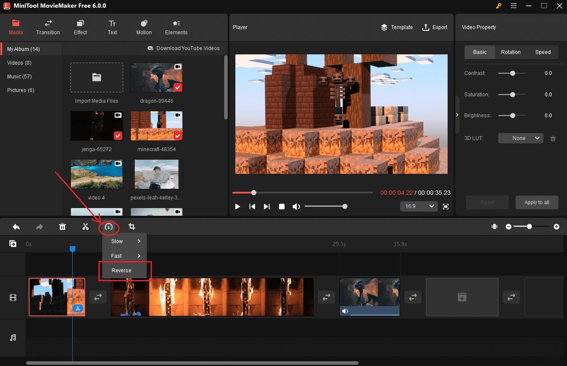Screen dimensions: 567x366
Task: Select My Album (14) category
Action: point(31,49)
